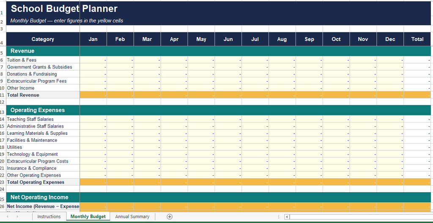Image resolution: width=433 pixels, height=223 pixels.
Task: Add a new sheet with plus icon
Action: [170, 217]
